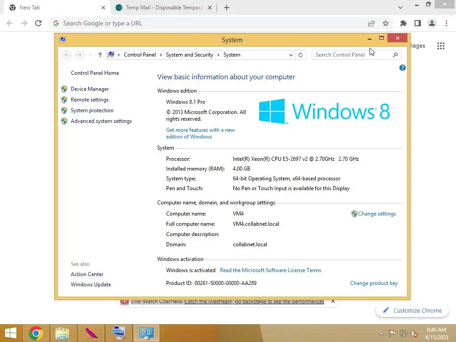Select the System breadcrumb segment
The image size is (456, 342).
pyautogui.click(x=232, y=55)
